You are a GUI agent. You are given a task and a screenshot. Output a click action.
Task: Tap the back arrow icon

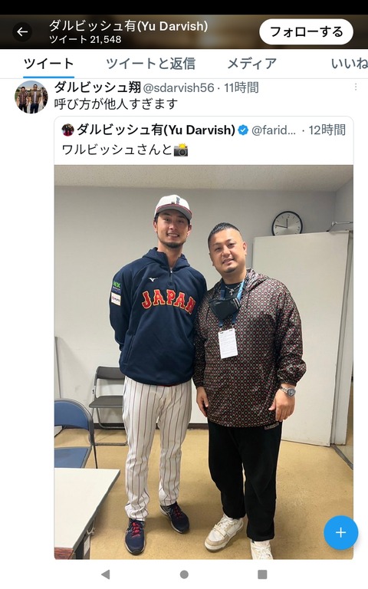(22, 32)
